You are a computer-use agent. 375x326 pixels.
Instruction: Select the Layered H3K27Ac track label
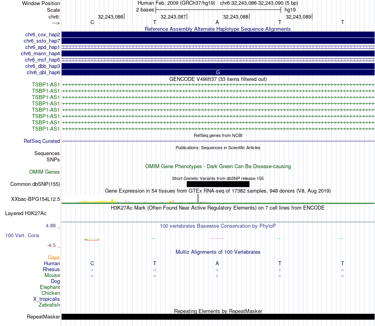[x=26, y=214]
